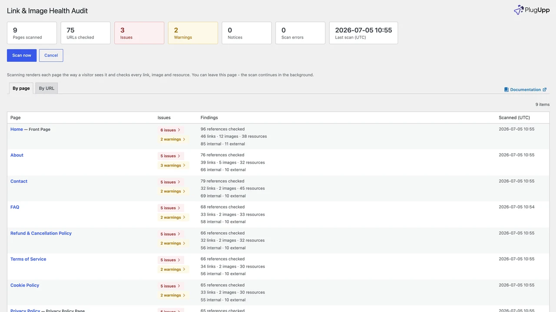Click the Home row scanned timestamp

click(x=516, y=129)
